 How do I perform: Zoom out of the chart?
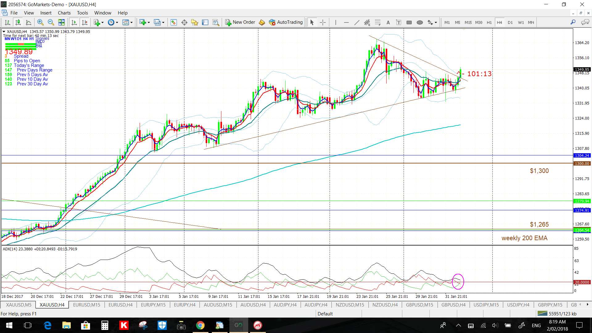coord(51,22)
